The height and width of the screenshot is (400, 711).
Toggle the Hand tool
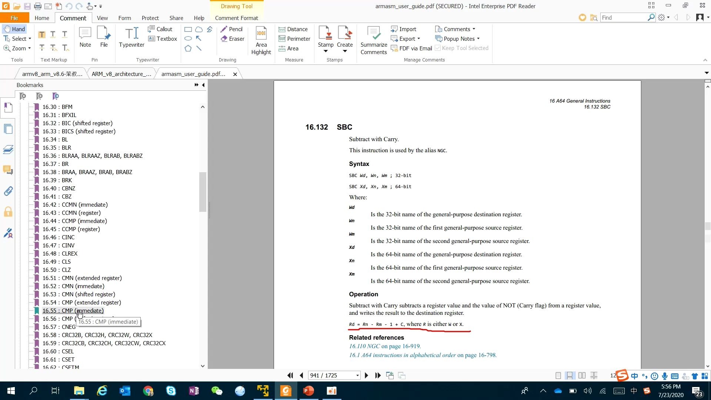pos(14,29)
